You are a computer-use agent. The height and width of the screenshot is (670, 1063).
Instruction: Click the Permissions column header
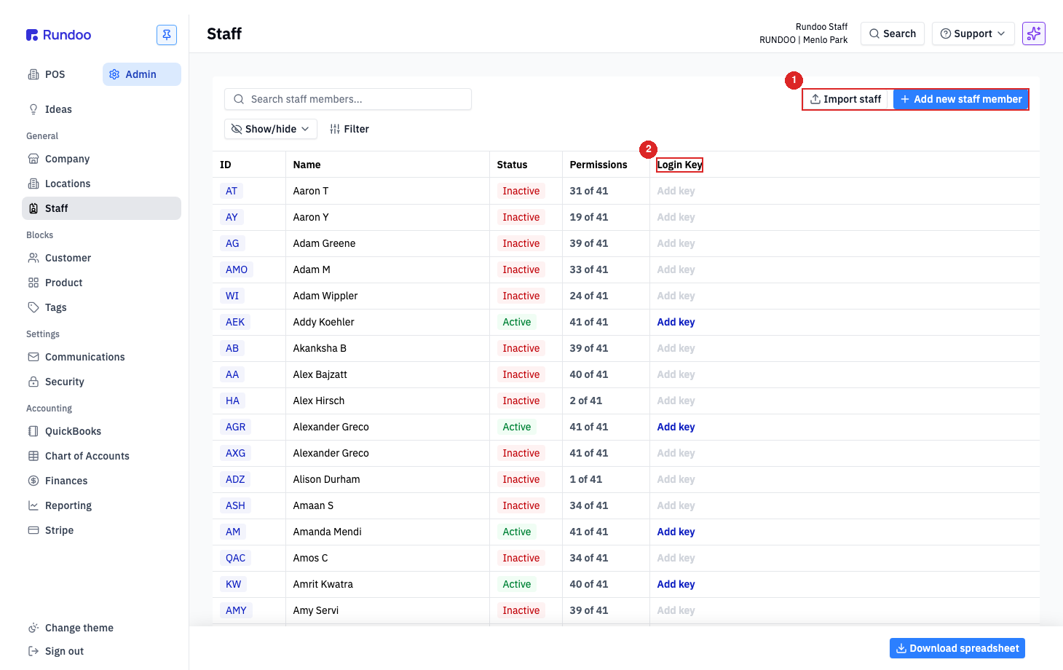pos(598,165)
